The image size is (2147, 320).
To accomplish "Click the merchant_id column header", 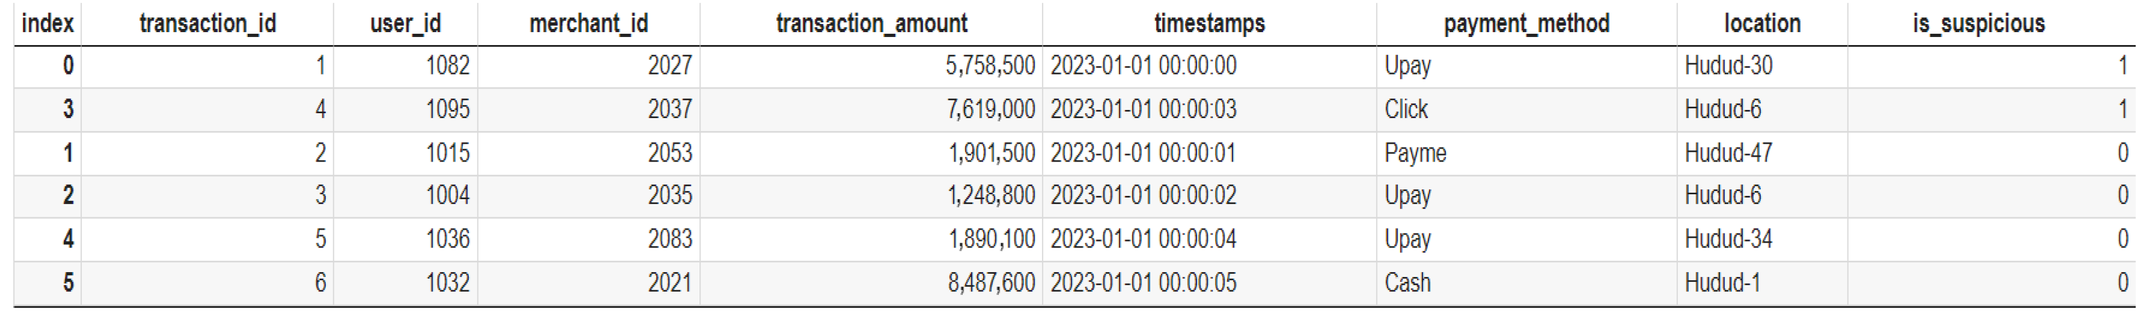I will tap(588, 23).
